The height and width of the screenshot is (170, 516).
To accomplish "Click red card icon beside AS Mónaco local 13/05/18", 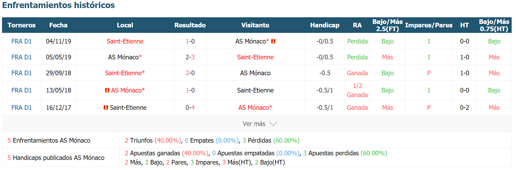I will pos(107,90).
